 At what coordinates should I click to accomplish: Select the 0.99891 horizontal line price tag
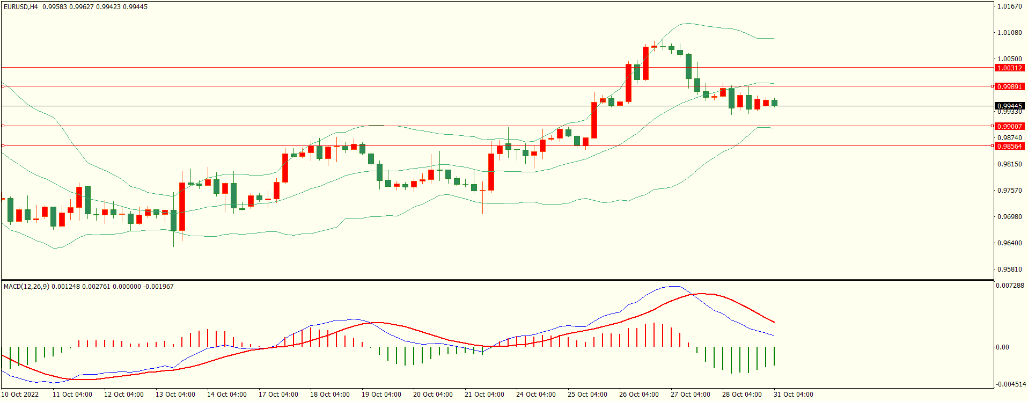(1009, 86)
